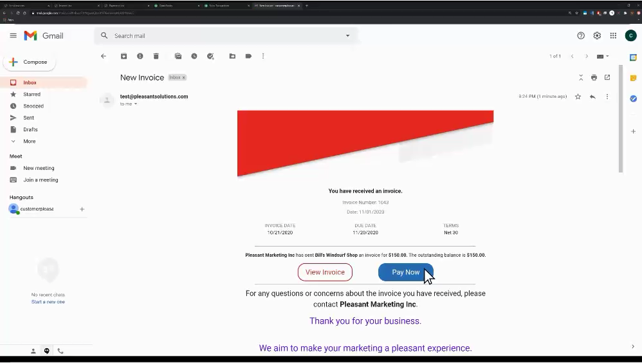Open the Gmail settings gear
The height and width of the screenshot is (363, 642).
click(597, 36)
